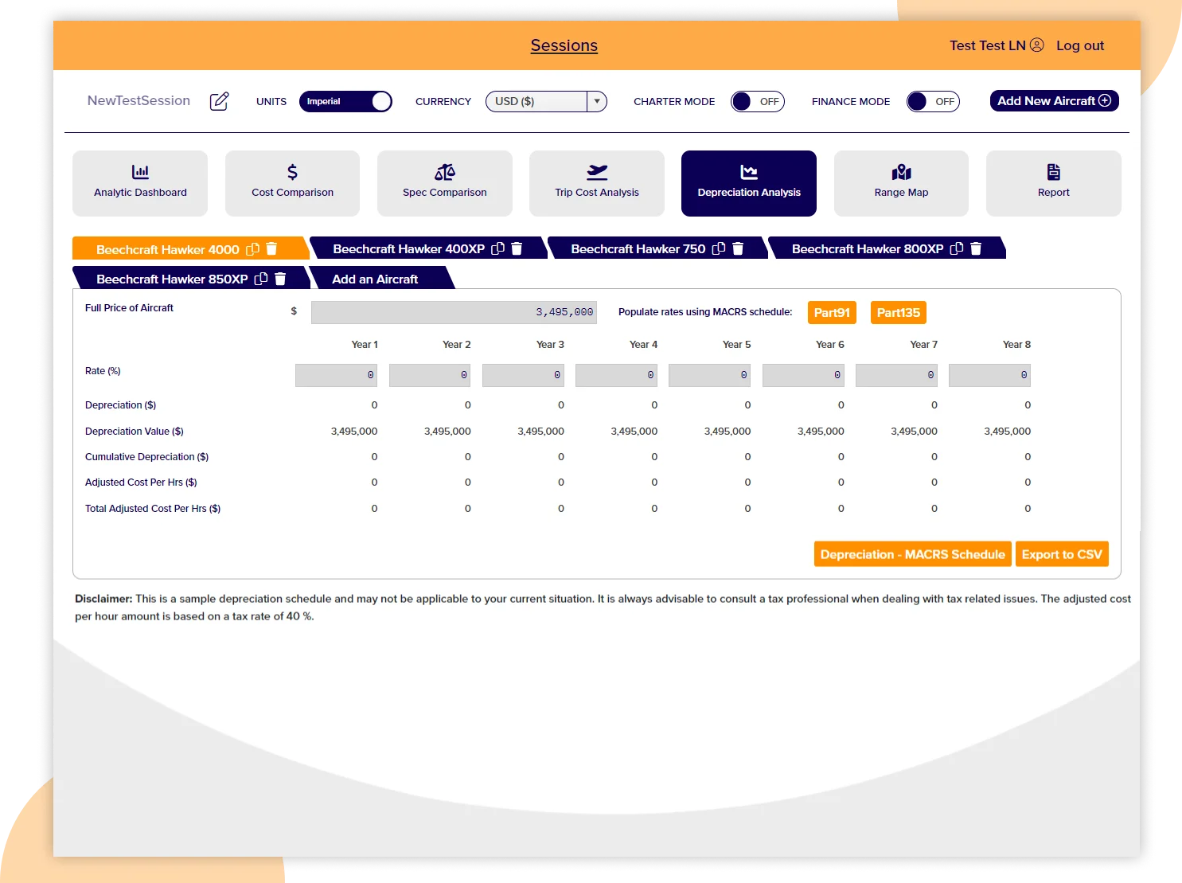Click the Total Adjusted Cost Per Hrs label
The height and width of the screenshot is (883, 1182).
coord(153,508)
